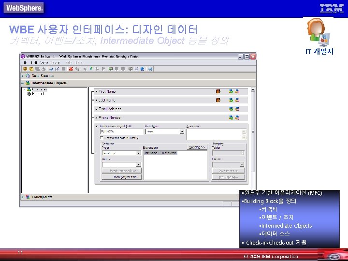
Task: Expand the First Name field row
Action: (96, 91)
